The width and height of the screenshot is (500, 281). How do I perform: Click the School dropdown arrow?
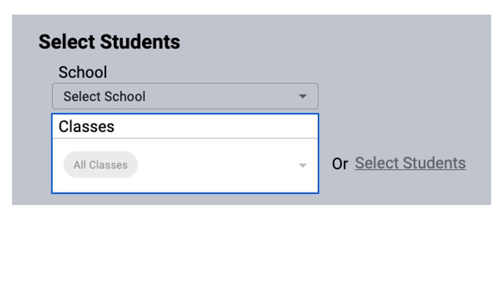(x=302, y=96)
